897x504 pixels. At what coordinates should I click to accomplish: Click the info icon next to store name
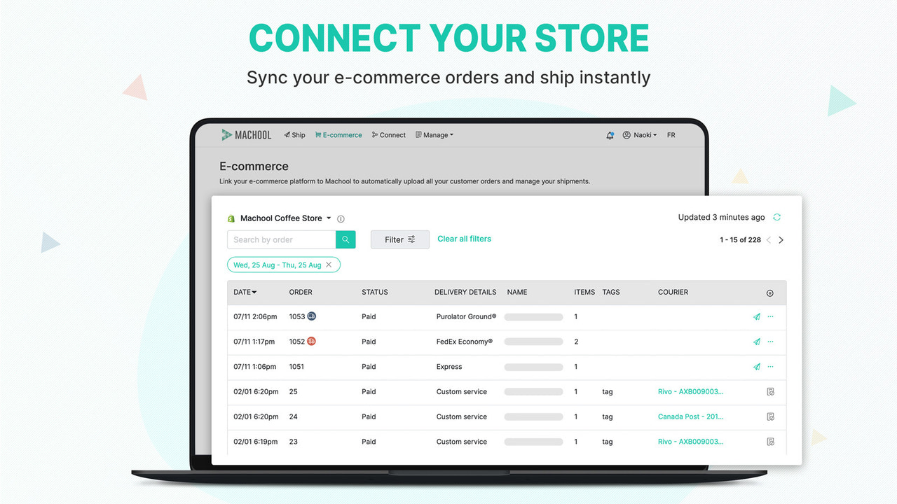tap(341, 218)
